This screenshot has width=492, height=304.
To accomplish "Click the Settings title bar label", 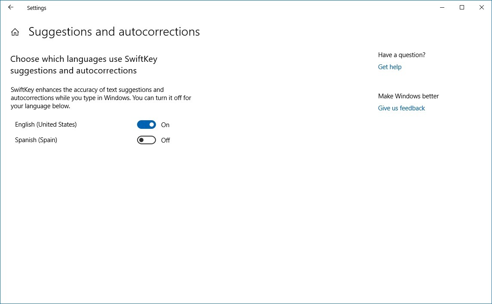I will [x=37, y=8].
